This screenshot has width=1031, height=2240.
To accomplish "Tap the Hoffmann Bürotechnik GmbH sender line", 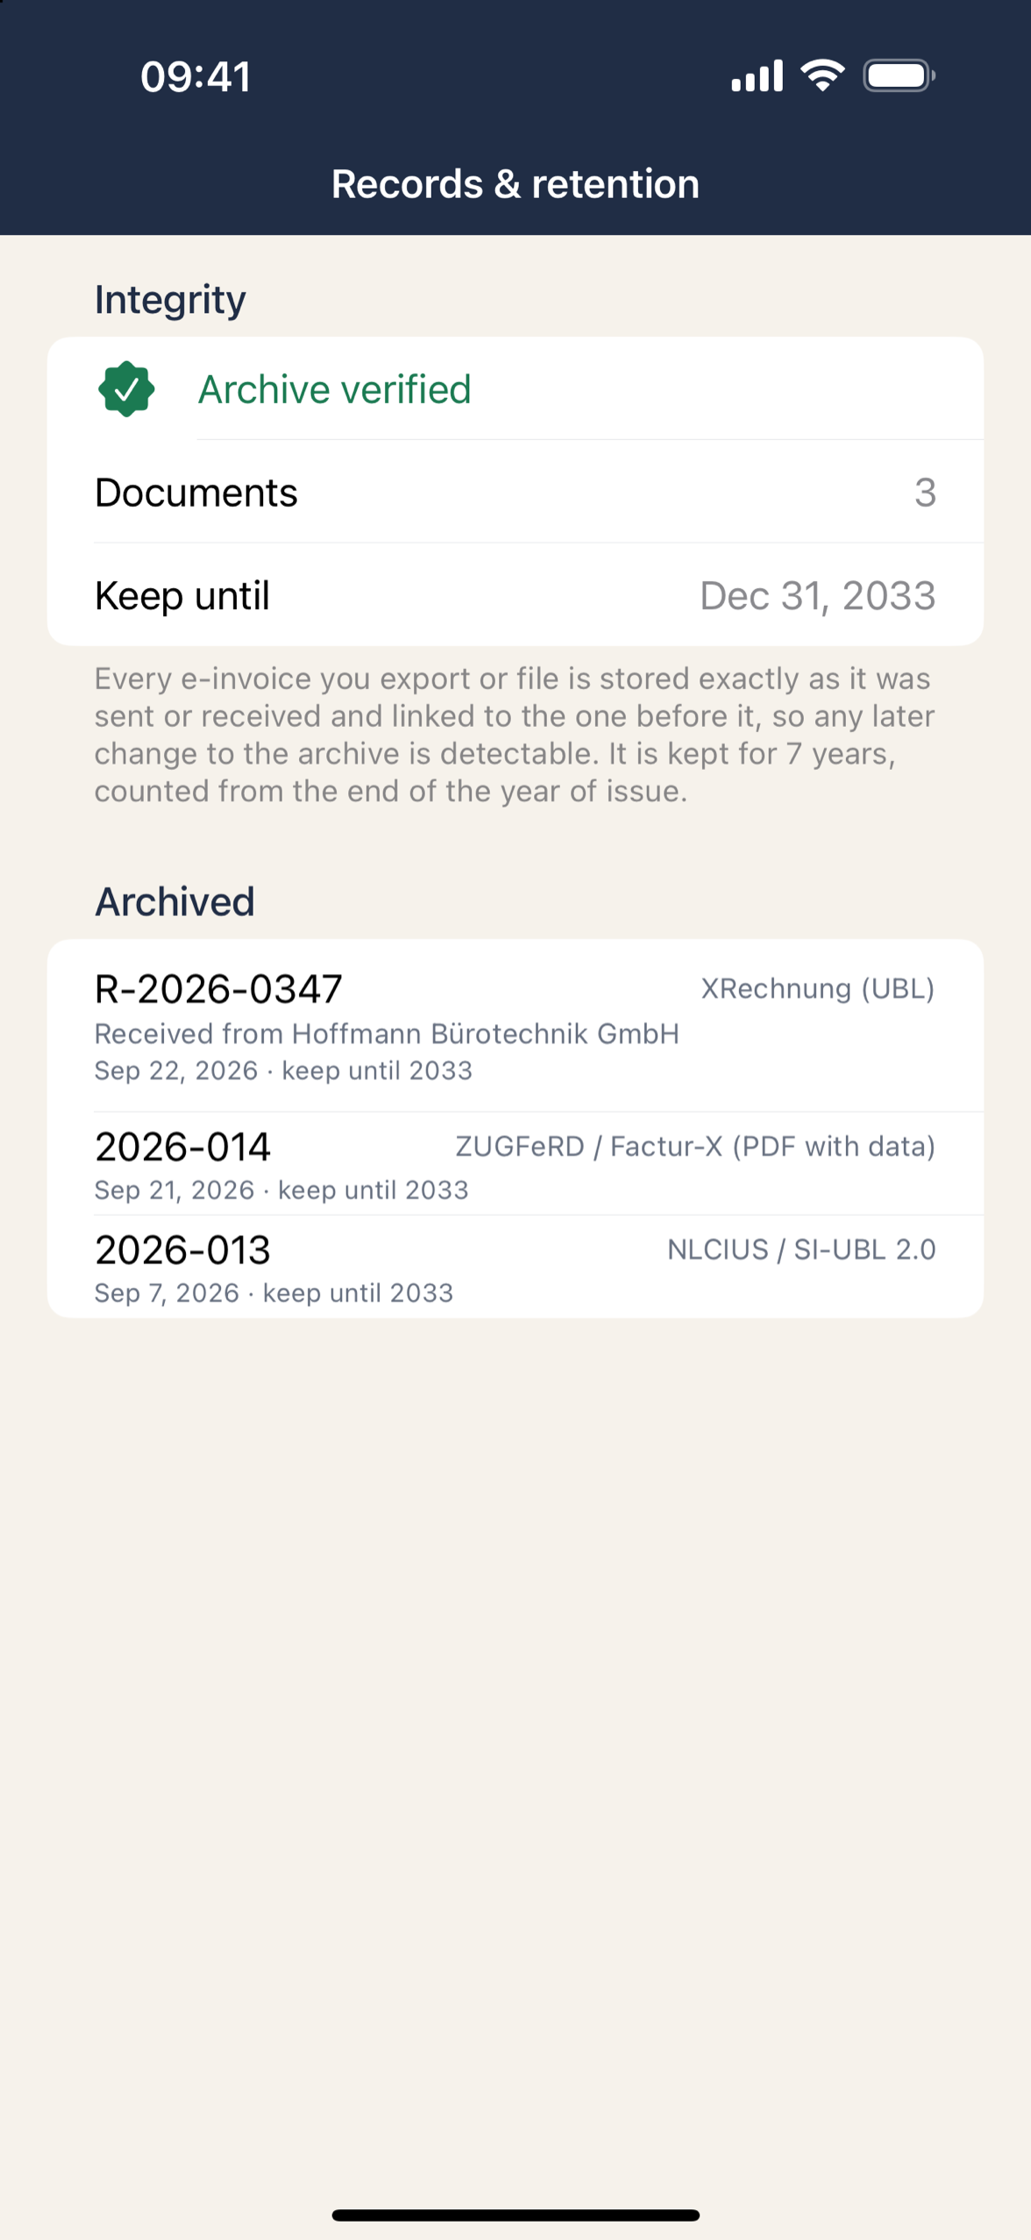I will [x=387, y=1034].
